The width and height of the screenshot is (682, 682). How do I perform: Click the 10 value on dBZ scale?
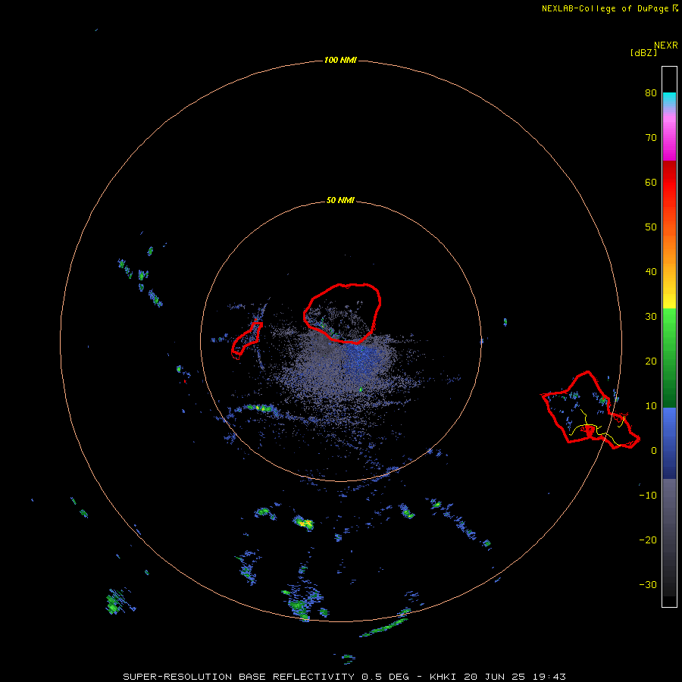coord(651,406)
